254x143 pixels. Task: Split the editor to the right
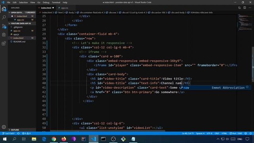coord(244,8)
